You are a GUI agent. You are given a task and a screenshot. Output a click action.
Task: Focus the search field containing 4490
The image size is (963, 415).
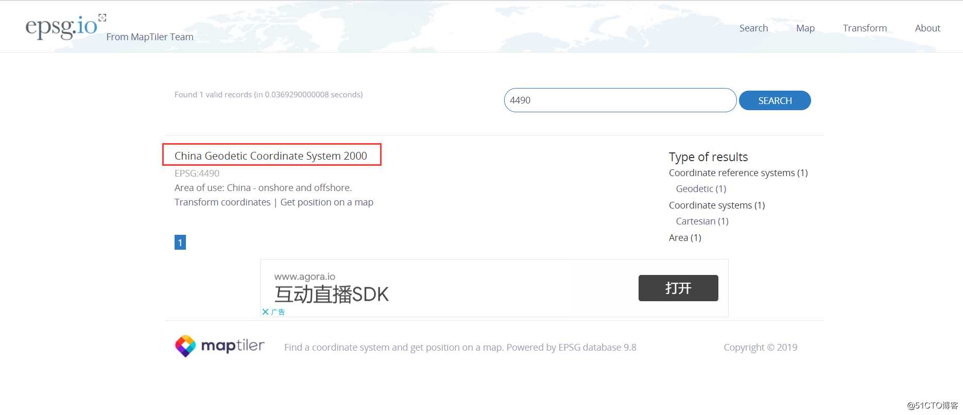point(620,100)
